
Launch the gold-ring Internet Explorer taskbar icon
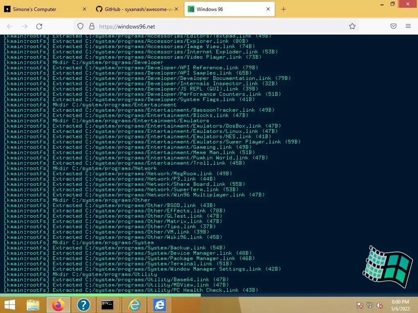tap(134, 305)
